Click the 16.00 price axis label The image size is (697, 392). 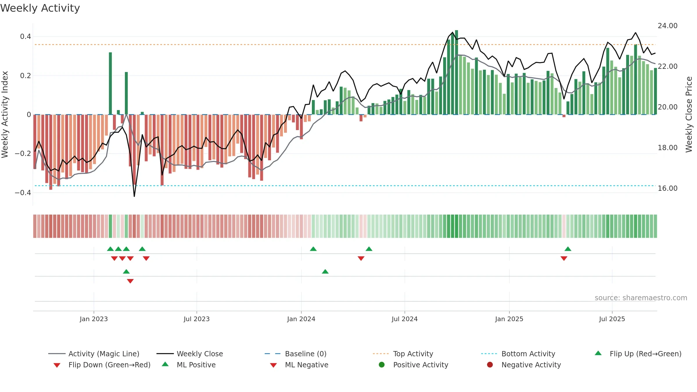668,188
